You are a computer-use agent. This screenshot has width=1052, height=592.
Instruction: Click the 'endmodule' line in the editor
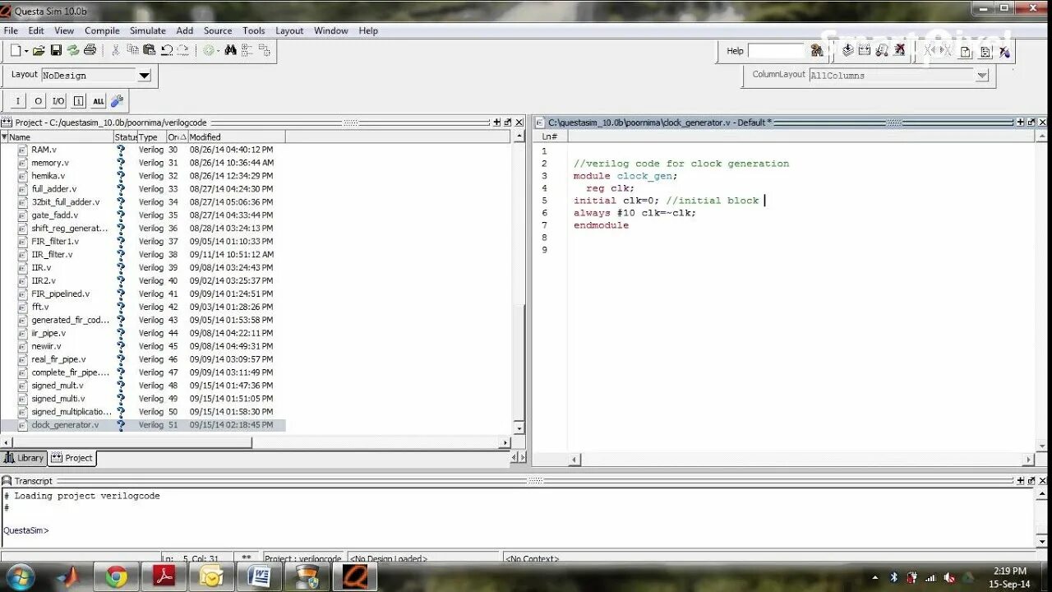pyautogui.click(x=601, y=225)
